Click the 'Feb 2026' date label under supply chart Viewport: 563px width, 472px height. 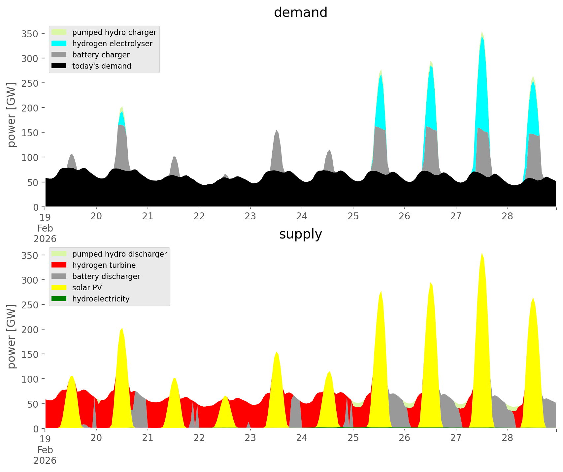[45, 455]
